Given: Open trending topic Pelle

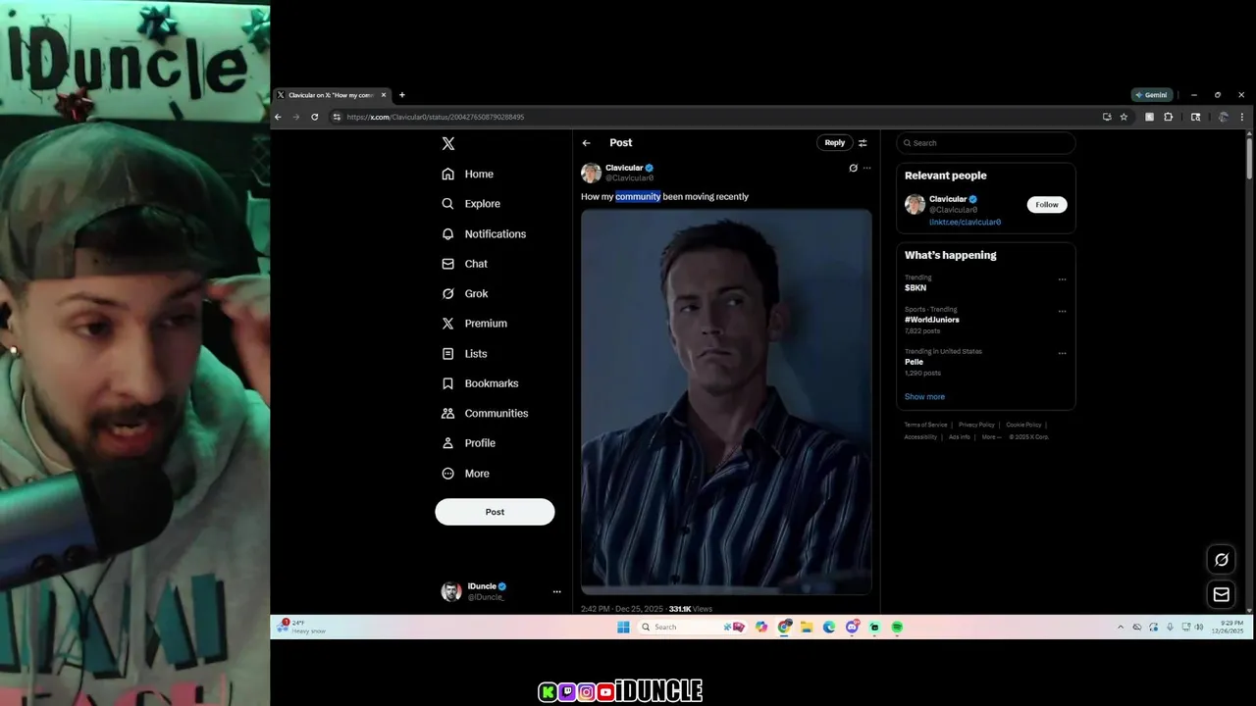Looking at the screenshot, I should [914, 362].
